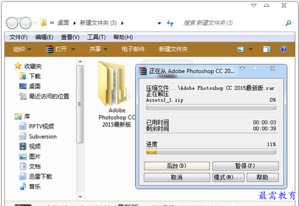The height and width of the screenshot is (206, 299).
Task: Toggle the preview pane icon
Action: 267,49
